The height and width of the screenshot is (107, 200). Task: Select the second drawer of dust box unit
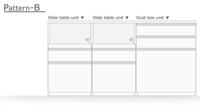coord(166,43)
